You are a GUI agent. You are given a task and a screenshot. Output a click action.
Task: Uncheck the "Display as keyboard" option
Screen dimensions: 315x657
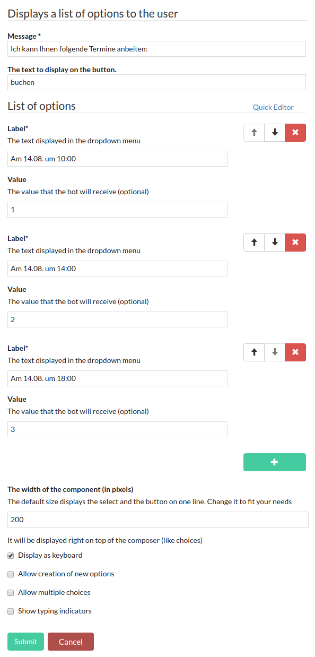pos(11,555)
